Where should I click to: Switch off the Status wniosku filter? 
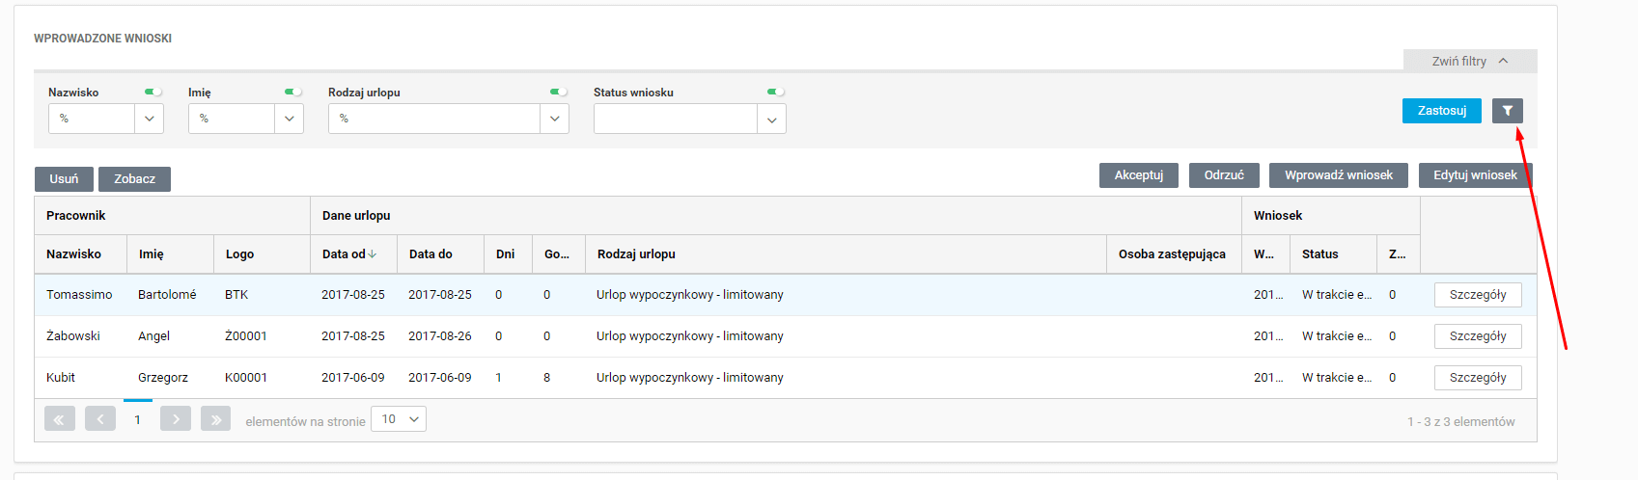coord(776,93)
